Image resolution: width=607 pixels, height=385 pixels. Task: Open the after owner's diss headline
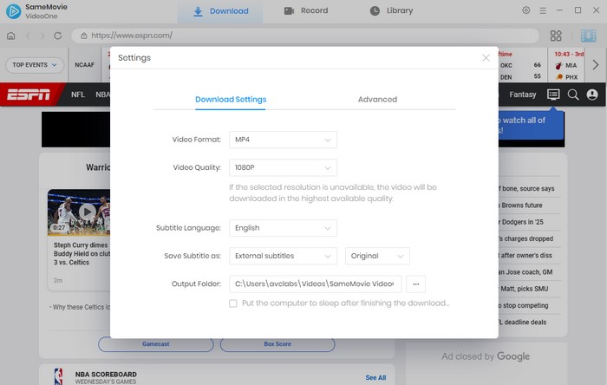[525, 256]
